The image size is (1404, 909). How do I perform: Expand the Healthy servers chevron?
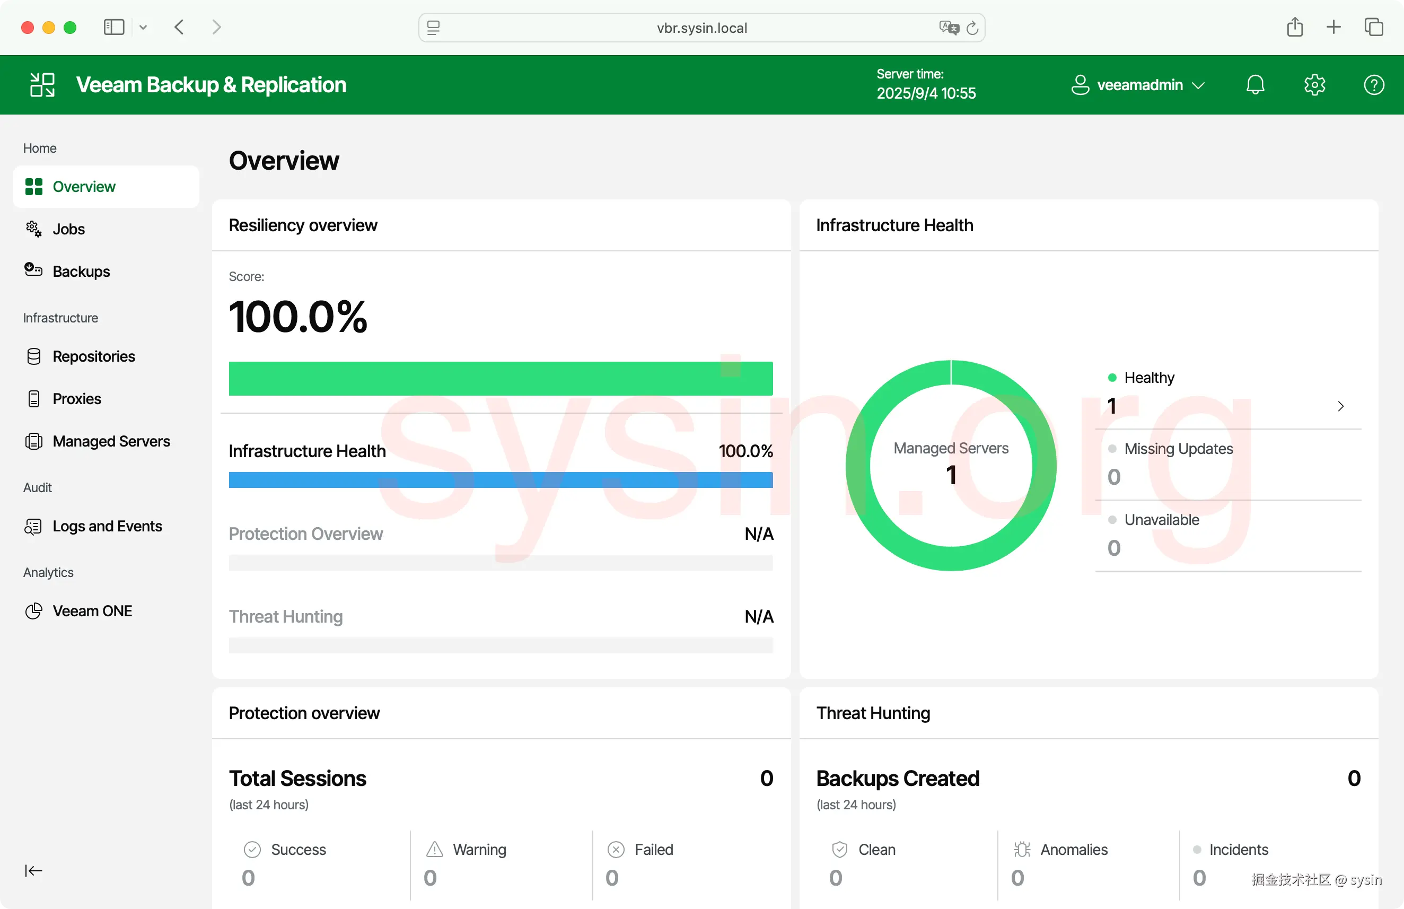[1340, 406]
